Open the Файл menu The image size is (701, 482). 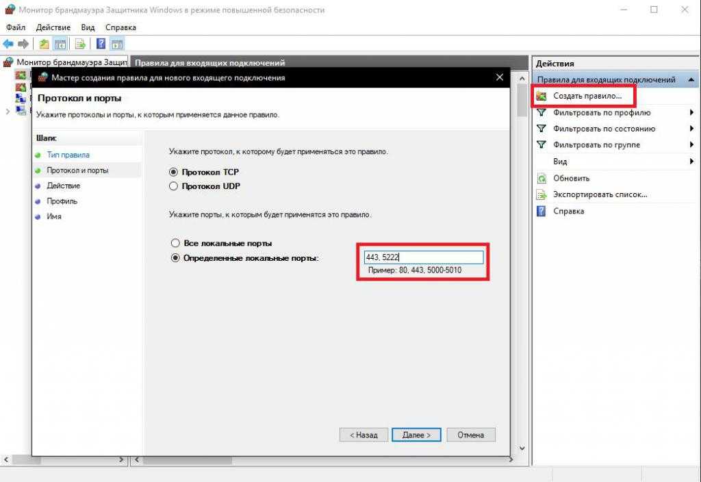pyautogui.click(x=15, y=27)
